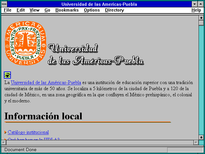205x154 pixels.
Task: Open the Directory menu
Action: [115, 10]
